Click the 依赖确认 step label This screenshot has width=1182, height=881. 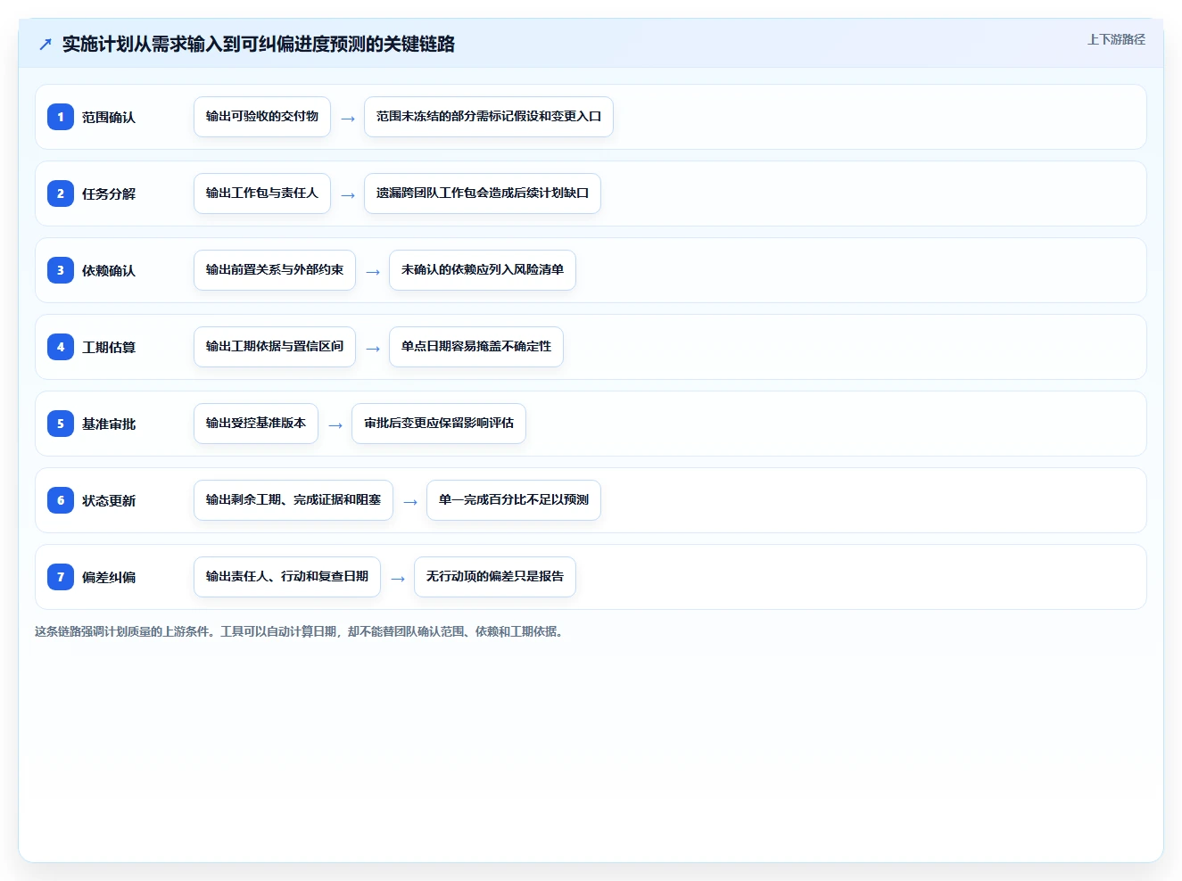(109, 270)
